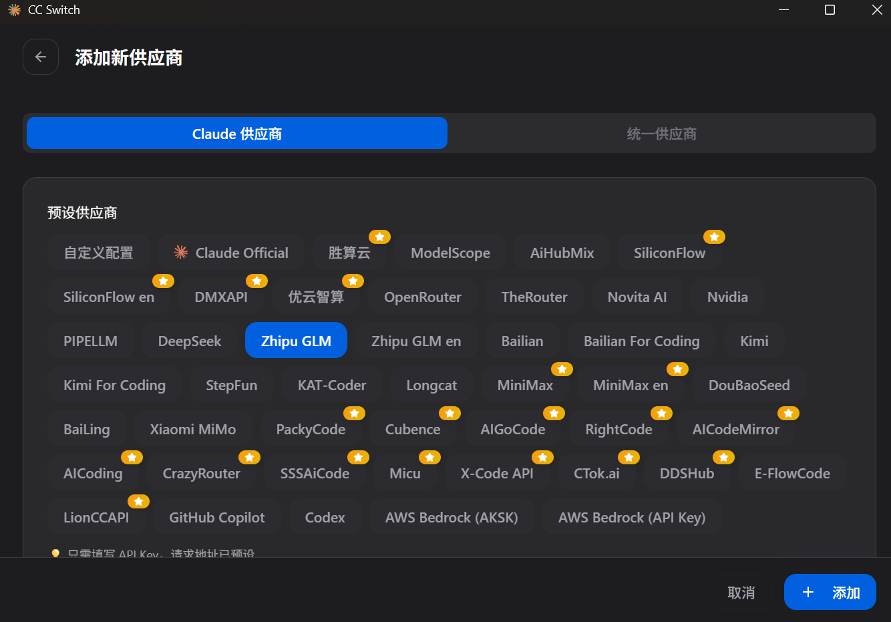
Task: Choose the MiniMax preset without the en suffix
Action: pos(525,385)
